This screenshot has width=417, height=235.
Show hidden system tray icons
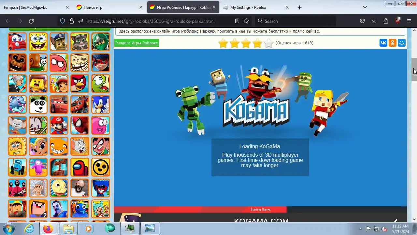pyautogui.click(x=360, y=229)
